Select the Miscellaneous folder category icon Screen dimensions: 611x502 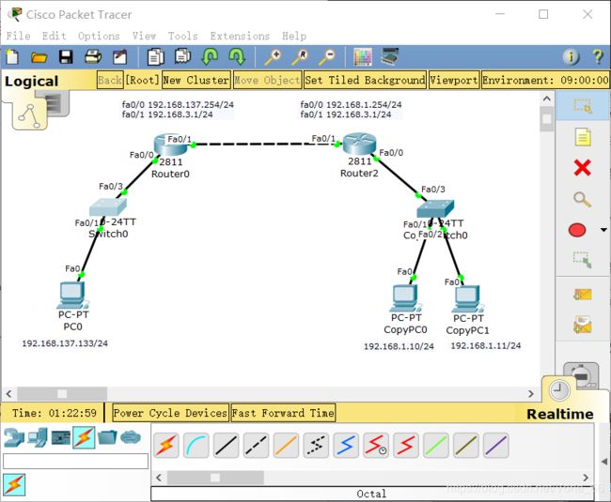click(x=107, y=437)
